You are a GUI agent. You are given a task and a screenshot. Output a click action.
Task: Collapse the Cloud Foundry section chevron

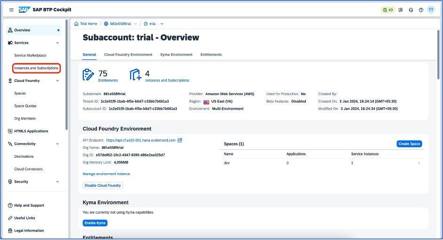tap(57, 80)
